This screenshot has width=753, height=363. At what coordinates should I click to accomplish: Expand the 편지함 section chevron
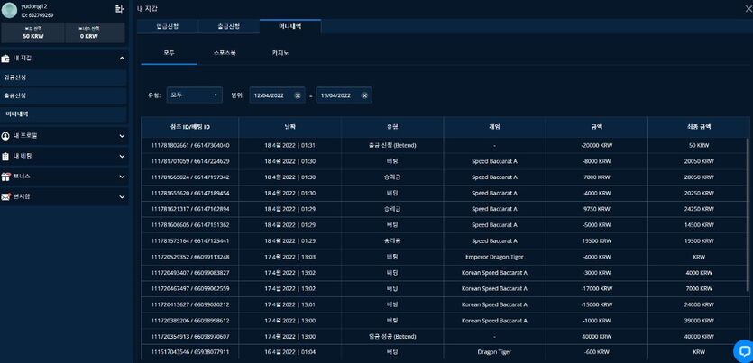coord(122,196)
